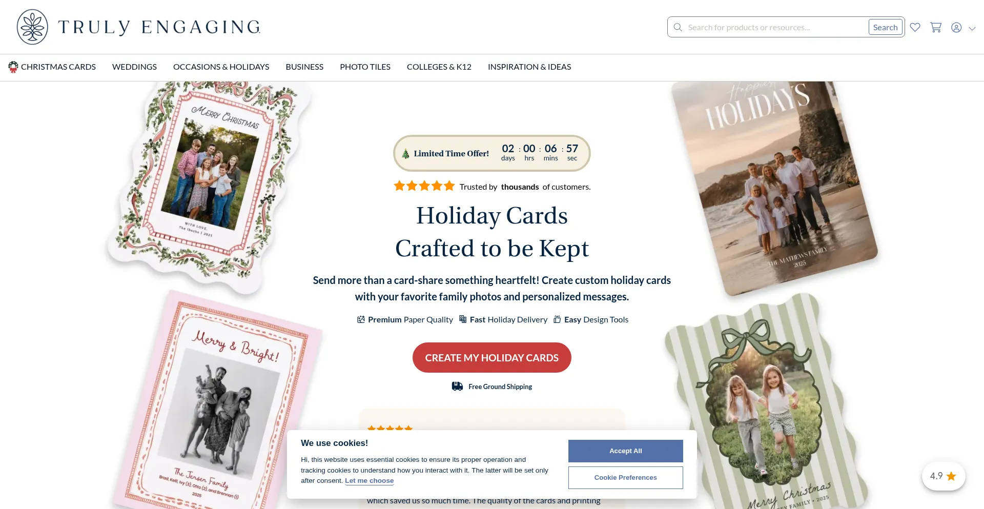Viewport: 984px width, 509px height.
Task: Focus the product search field
Action: pyautogui.click(x=774, y=27)
